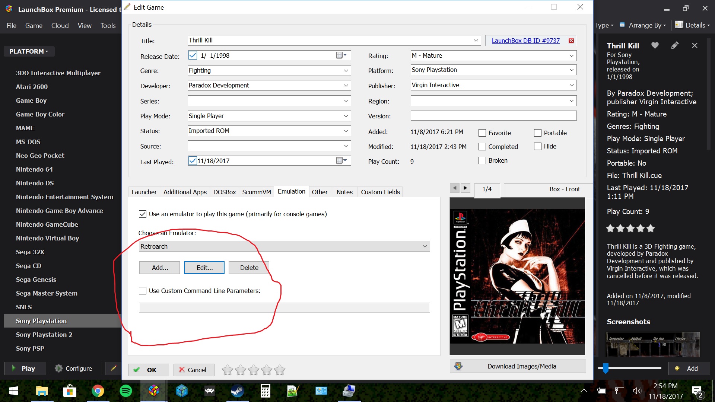Close the Thrill Kill details panel
Image resolution: width=715 pixels, height=402 pixels.
point(695,45)
